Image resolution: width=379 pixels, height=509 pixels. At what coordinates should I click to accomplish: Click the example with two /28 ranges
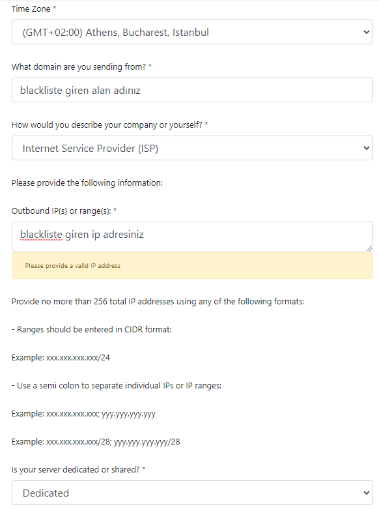point(96,442)
